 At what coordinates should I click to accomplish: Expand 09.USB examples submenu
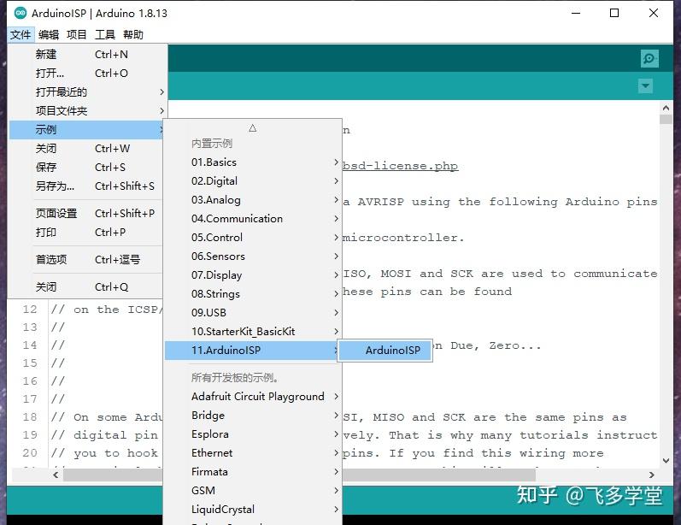pyautogui.click(x=253, y=312)
